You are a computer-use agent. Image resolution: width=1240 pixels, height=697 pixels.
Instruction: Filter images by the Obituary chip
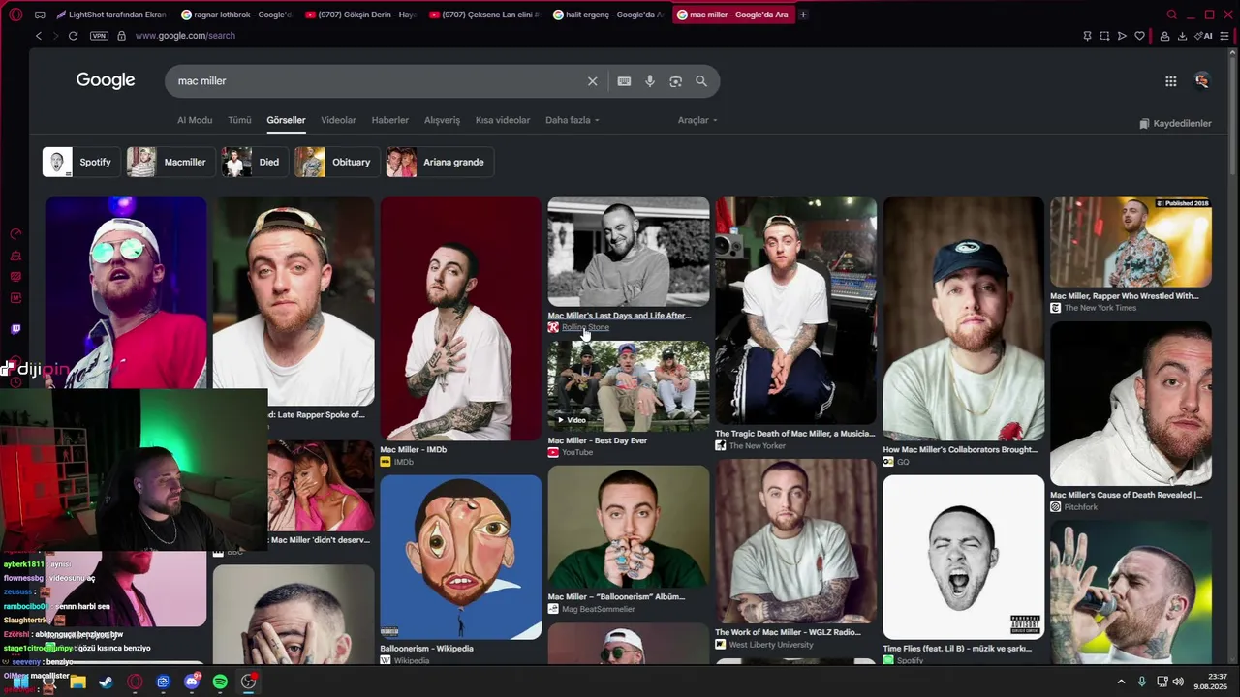(336, 162)
